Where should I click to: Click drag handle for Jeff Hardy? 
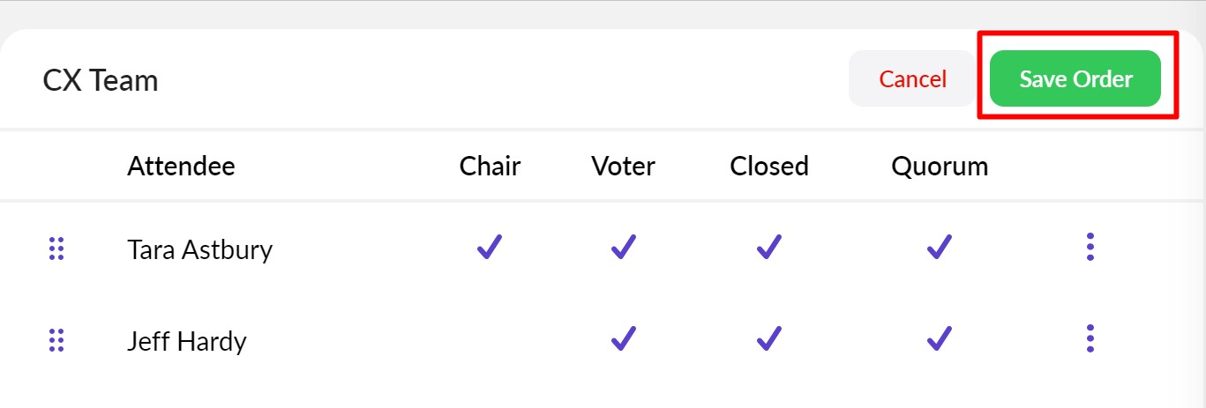(56, 340)
